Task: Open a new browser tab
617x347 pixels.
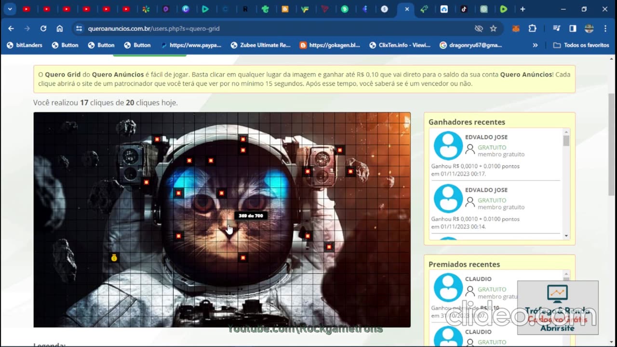Action: click(x=523, y=9)
